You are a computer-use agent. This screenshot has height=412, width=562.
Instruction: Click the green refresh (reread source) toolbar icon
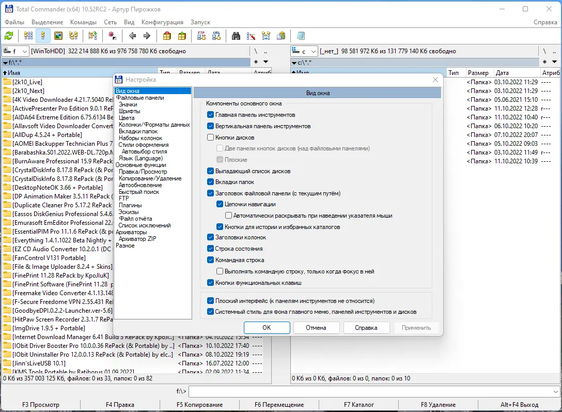point(9,36)
